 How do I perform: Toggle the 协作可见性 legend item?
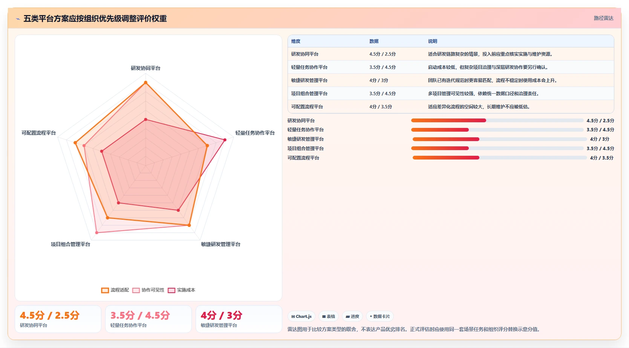coord(148,290)
